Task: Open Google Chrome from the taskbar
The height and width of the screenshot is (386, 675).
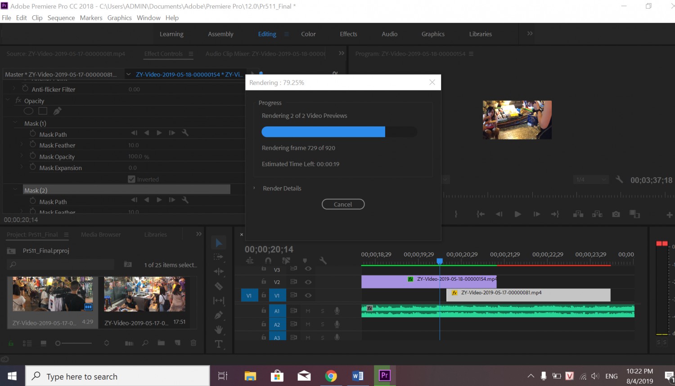Action: [x=331, y=376]
